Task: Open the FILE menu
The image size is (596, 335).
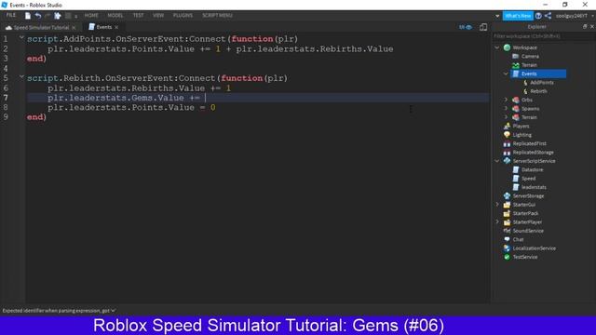Action: point(11,15)
